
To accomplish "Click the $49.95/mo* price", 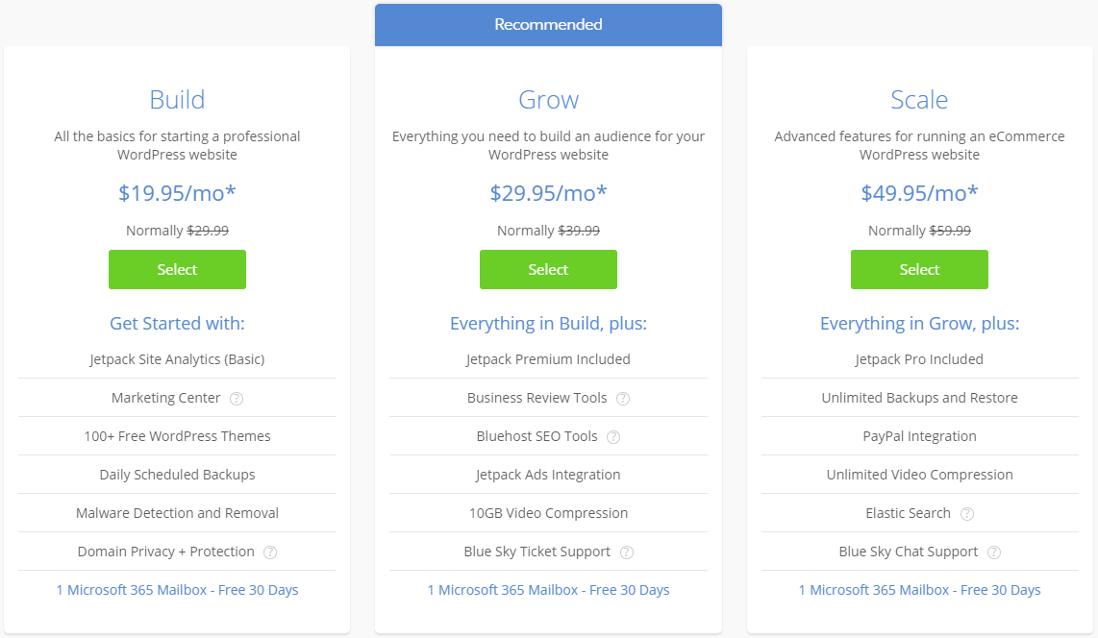I will click(919, 193).
